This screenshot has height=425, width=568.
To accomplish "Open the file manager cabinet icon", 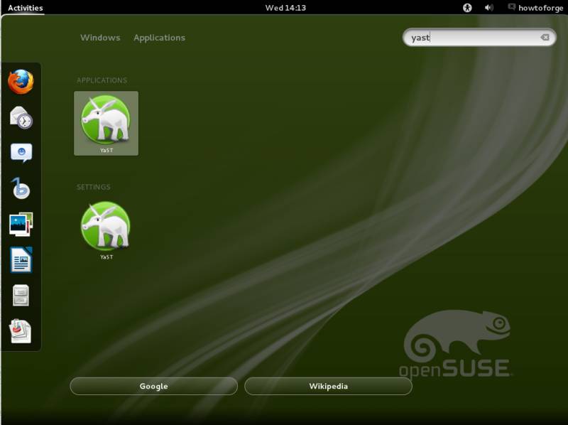I will 21,295.
